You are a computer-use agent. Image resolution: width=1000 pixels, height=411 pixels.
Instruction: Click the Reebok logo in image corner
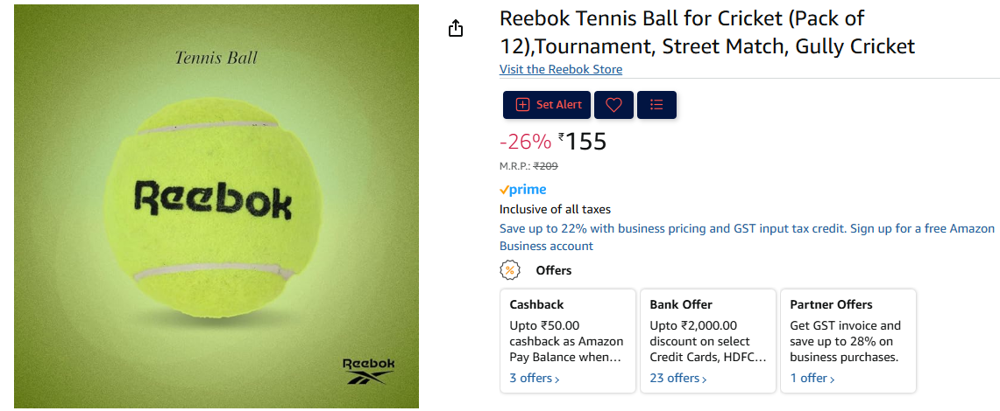click(368, 371)
